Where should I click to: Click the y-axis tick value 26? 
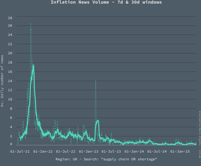(x=10, y=26)
